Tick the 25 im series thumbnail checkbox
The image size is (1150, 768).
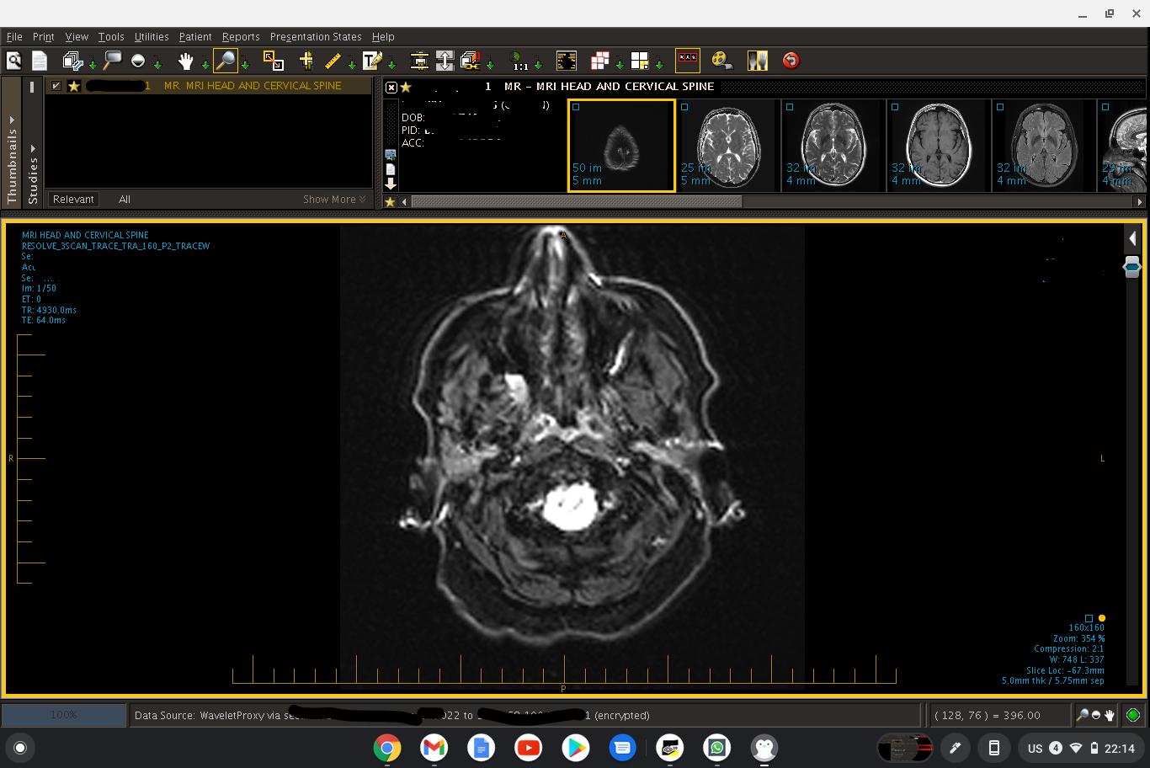684,108
